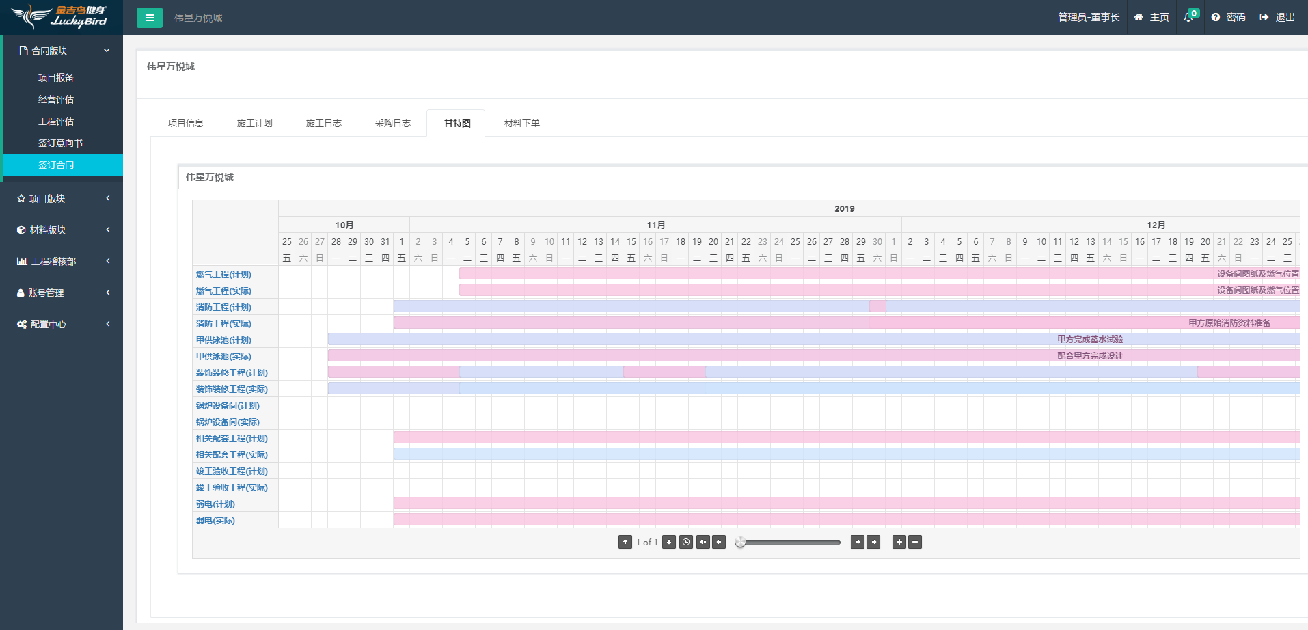Open notifications bell icon

point(1189,17)
